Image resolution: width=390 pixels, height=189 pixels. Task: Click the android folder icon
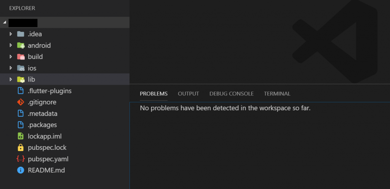point(21,46)
